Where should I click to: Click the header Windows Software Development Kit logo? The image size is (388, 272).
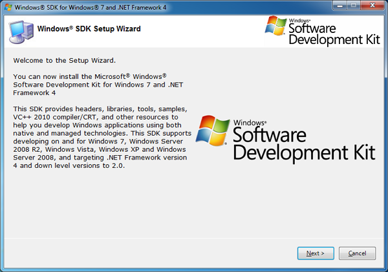point(322,31)
